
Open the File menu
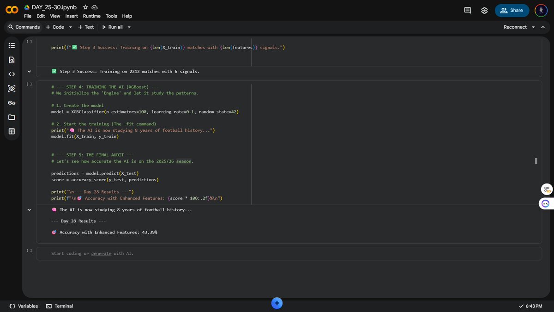(x=28, y=16)
